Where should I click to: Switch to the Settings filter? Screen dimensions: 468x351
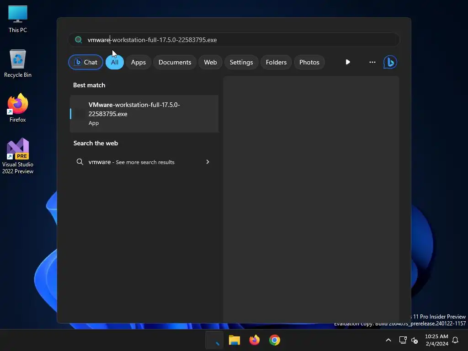pos(241,62)
